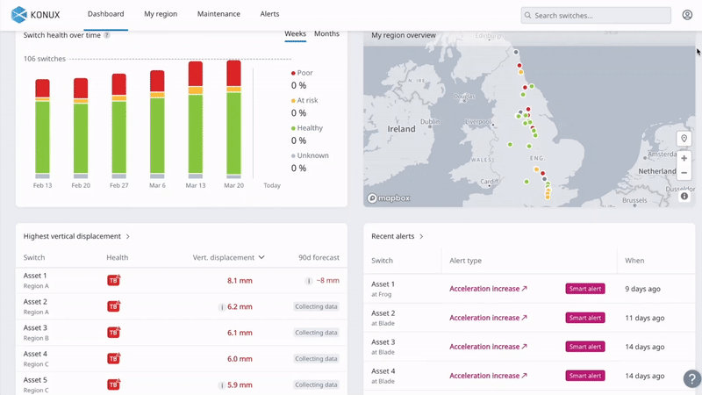Click the KONUX logo icon
Image resolution: width=702 pixels, height=395 pixels.
point(19,14)
